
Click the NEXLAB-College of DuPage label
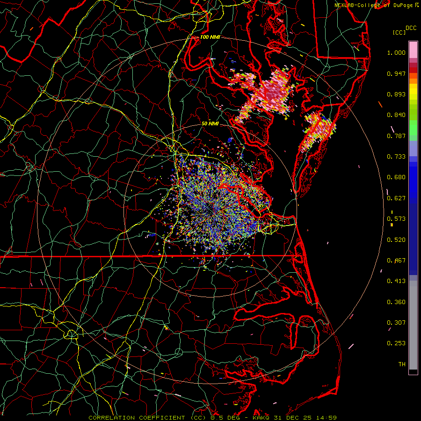coord(375,5)
